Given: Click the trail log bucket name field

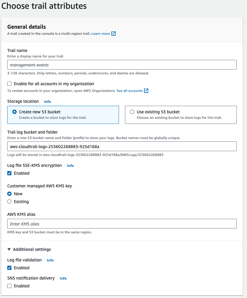Looking at the screenshot, I should pyautogui.click(x=122, y=146).
